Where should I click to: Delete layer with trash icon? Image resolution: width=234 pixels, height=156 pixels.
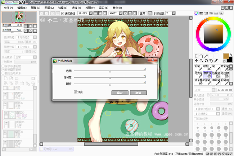pyautogui.click(x=22, y=83)
